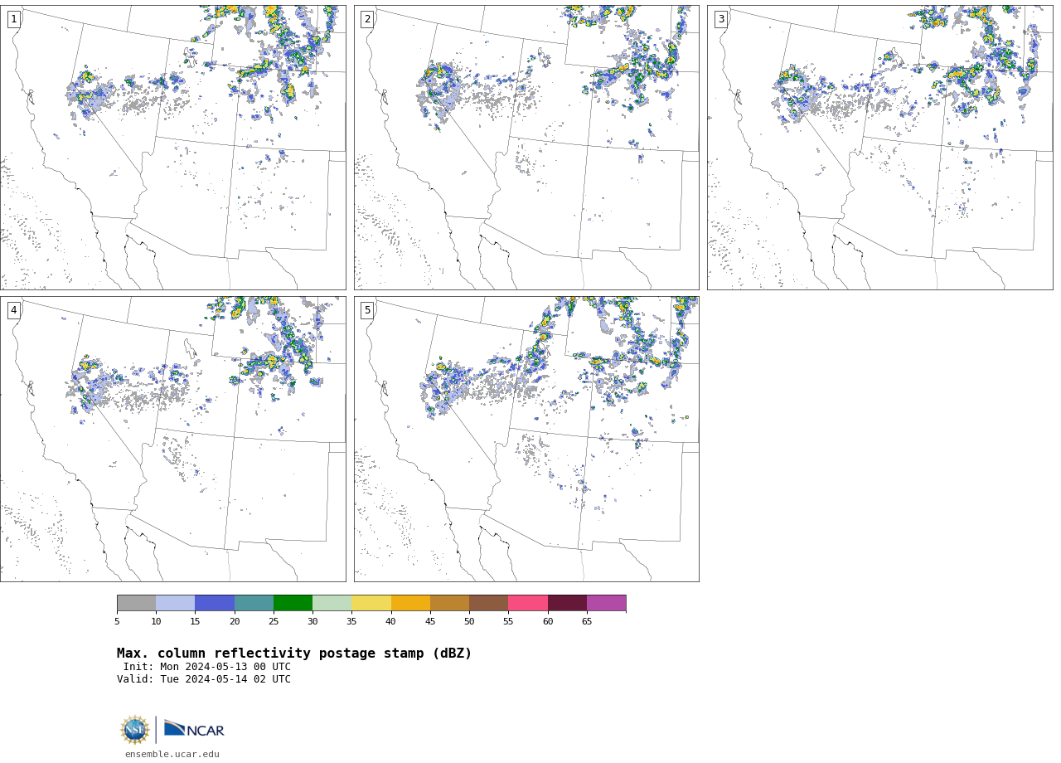This screenshot has width=1061, height=763.
Task: Click the yellow 35-40 dBZ swatch
Action: (371, 603)
